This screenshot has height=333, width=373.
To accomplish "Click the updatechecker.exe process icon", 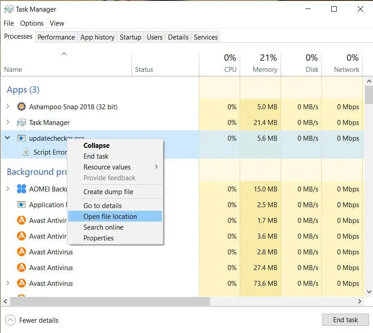I will [22, 138].
